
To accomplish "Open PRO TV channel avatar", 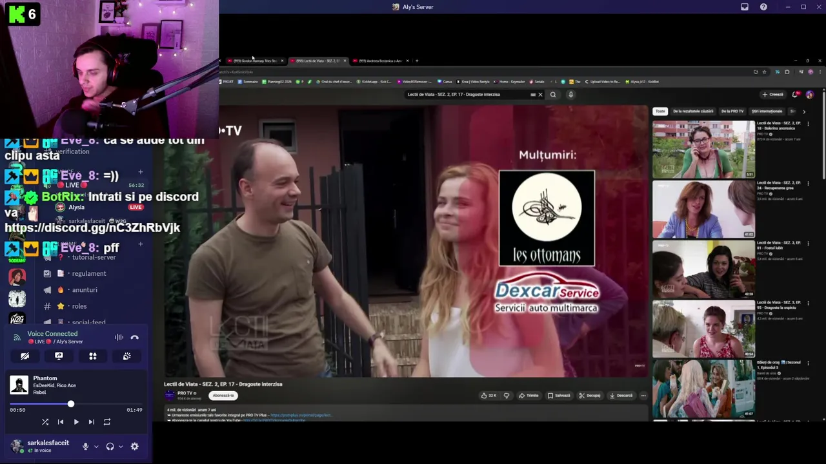I will [170, 395].
